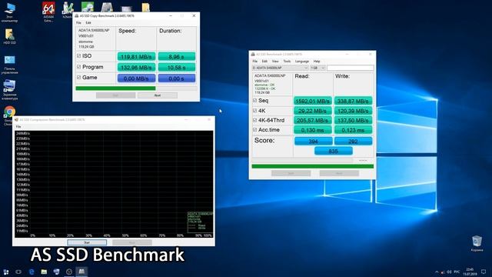Image resolution: width=492 pixels, height=277 pixels.
Task: Toggle the 4K-64Thrd test checkbox
Action: [254, 120]
